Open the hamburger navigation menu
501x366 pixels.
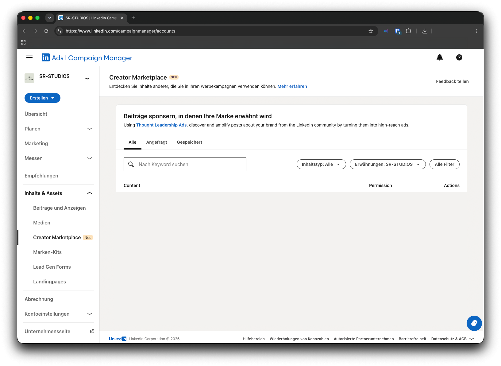click(x=29, y=57)
